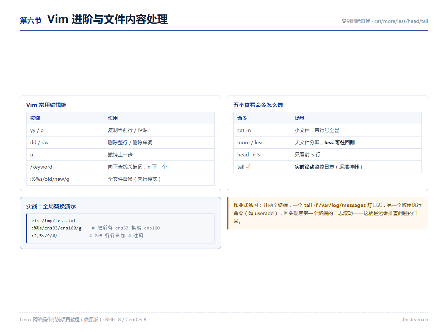Screen dimensions: 448x332
Task: Select the command ":%%s/ens33/ens160/g"
Action: [x=57, y=228]
